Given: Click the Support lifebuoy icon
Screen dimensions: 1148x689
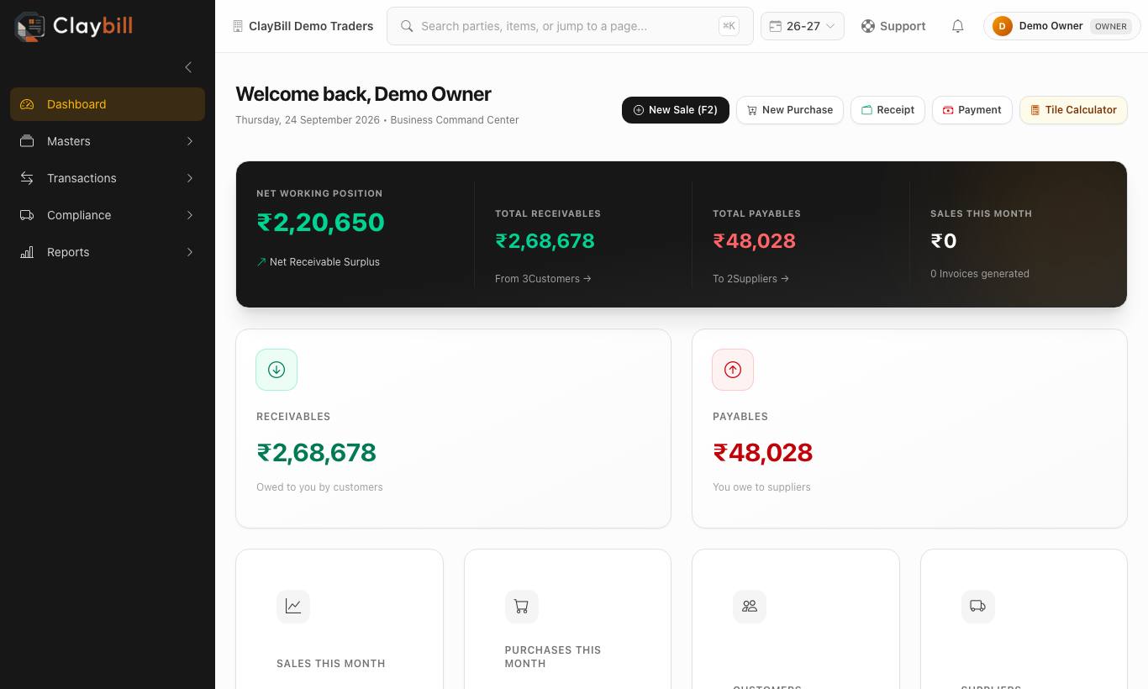Looking at the screenshot, I should pyautogui.click(x=868, y=26).
